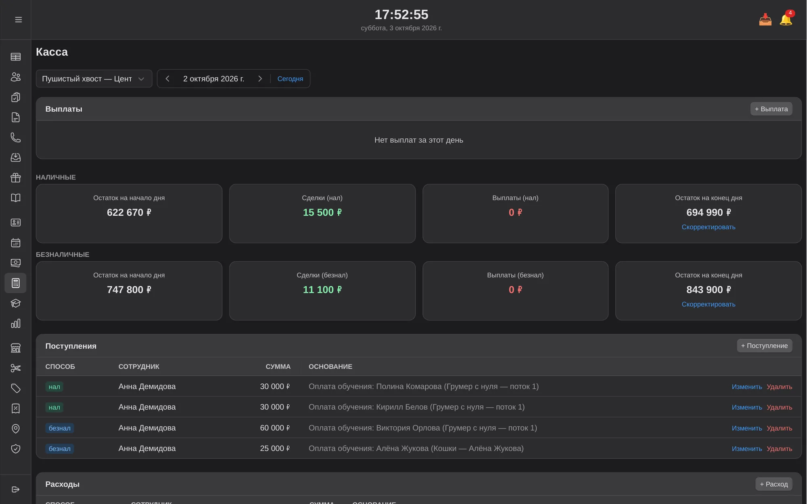The width and height of the screenshot is (807, 504).
Task: Click the + Выплата button
Action: [x=771, y=109]
